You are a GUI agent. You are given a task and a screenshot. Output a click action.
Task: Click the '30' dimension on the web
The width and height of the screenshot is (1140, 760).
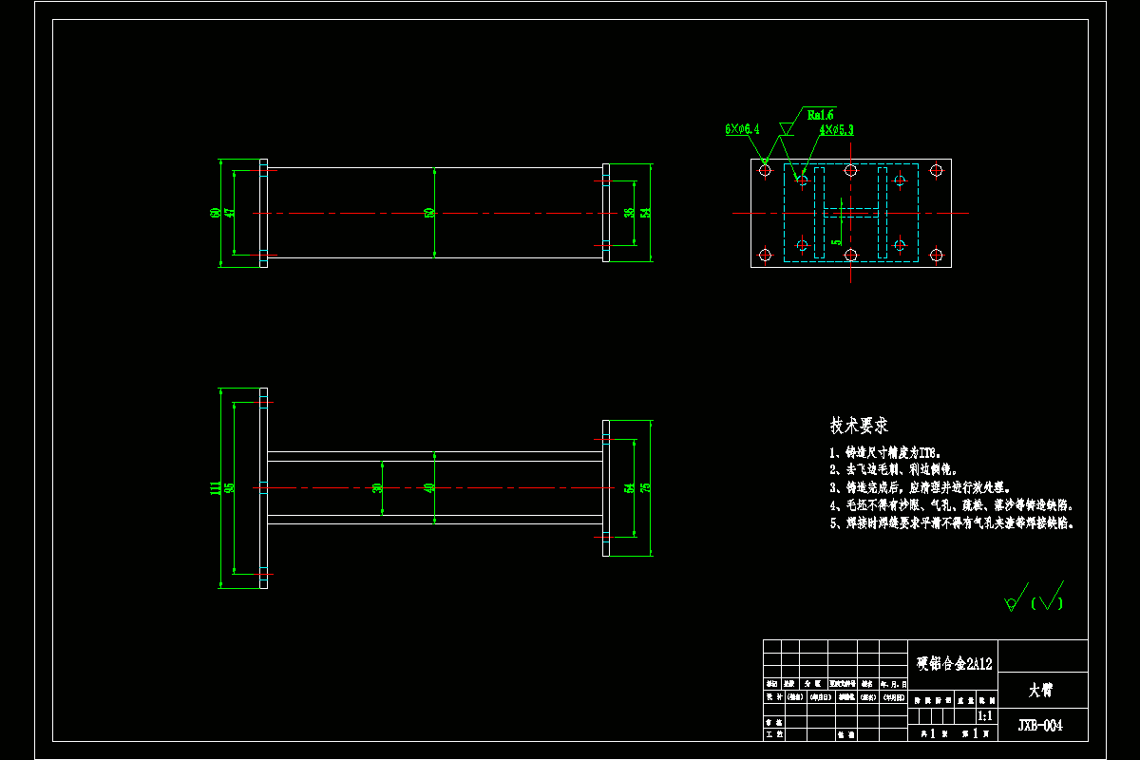click(377, 487)
